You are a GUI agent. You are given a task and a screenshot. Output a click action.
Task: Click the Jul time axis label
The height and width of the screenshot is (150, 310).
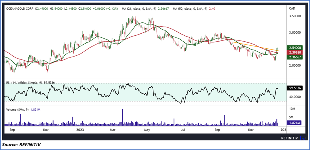tap(183, 130)
